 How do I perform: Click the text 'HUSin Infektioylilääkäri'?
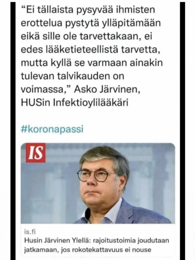(74, 103)
